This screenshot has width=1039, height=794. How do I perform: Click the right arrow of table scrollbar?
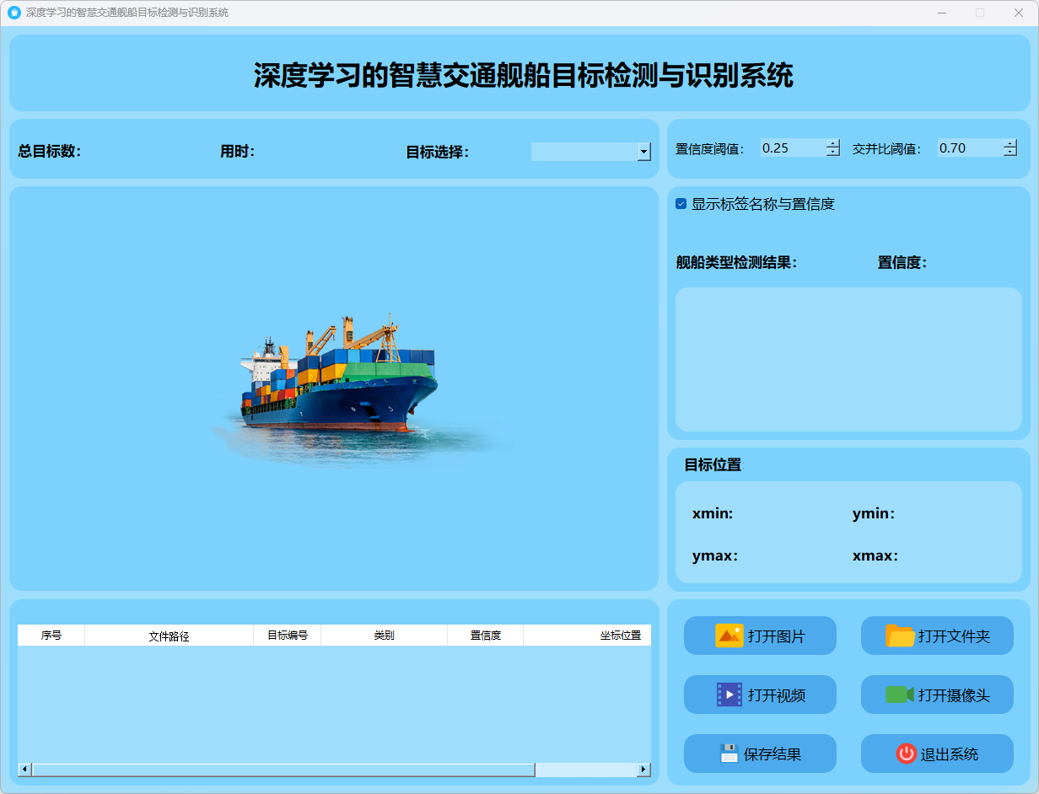pyautogui.click(x=643, y=770)
